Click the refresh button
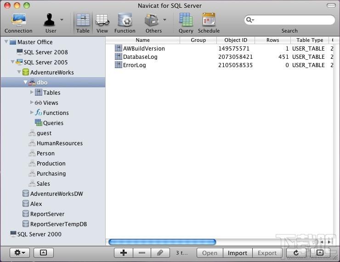The image size is (340, 262). [x=296, y=253]
